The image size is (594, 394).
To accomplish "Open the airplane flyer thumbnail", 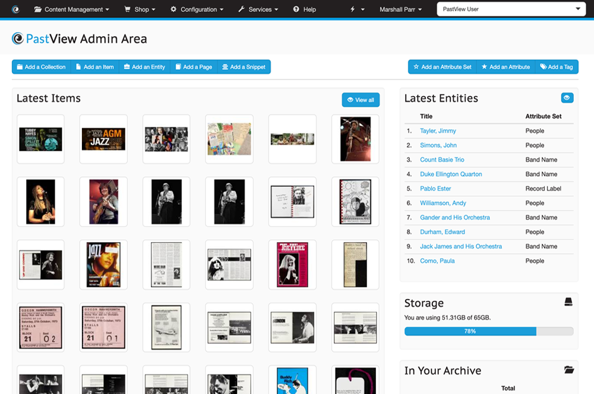I will [x=166, y=328].
